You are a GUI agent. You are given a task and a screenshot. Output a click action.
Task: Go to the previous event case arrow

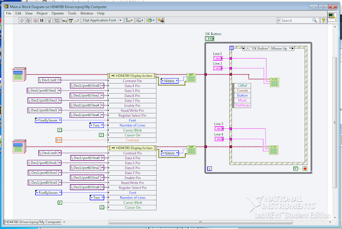click(x=244, y=48)
